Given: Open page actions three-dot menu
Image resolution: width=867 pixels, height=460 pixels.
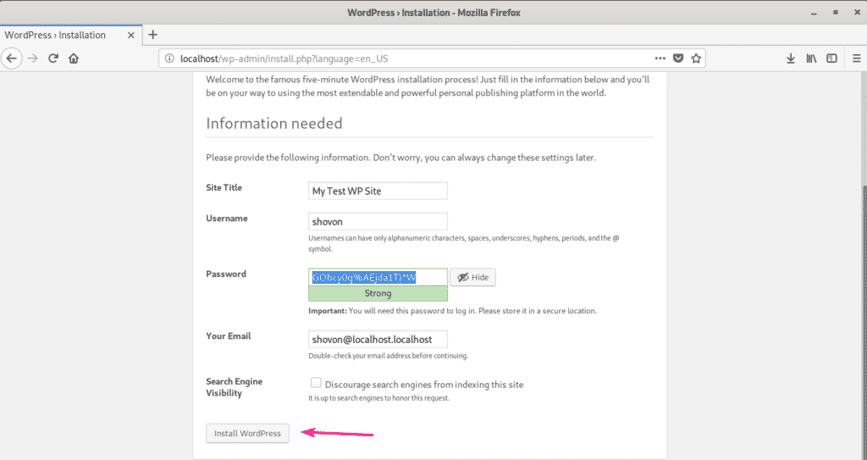Looking at the screenshot, I should [x=660, y=58].
